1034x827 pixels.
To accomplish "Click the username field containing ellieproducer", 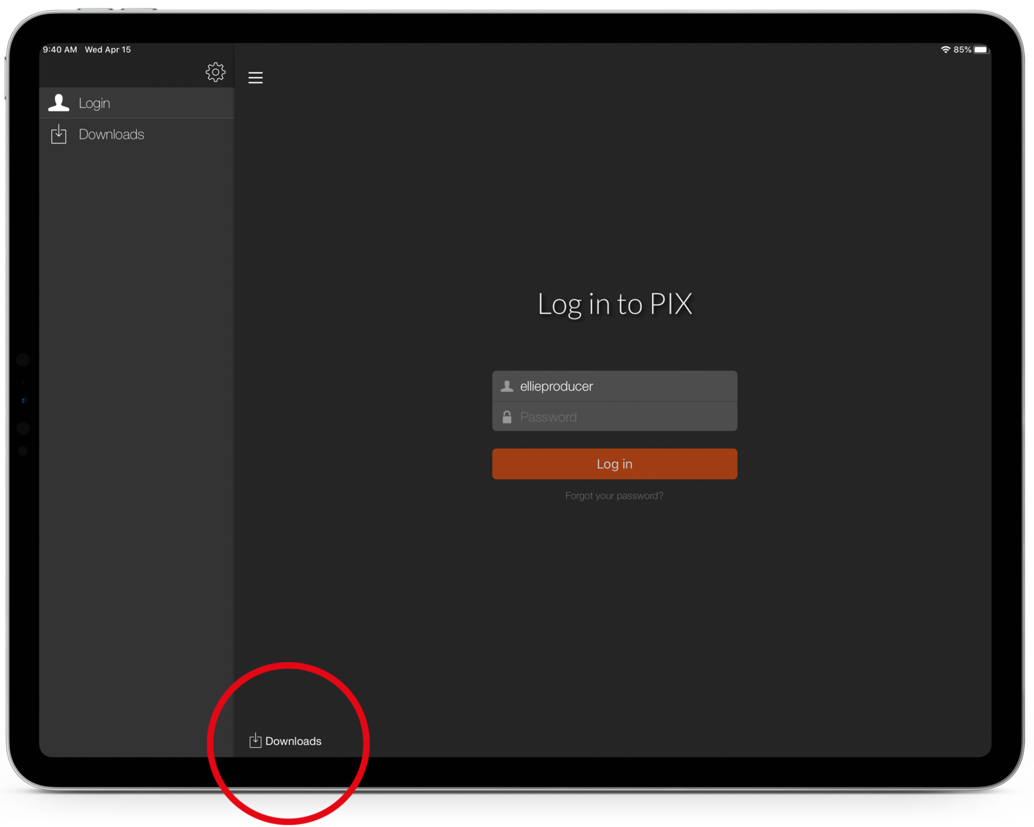I will (x=615, y=386).
